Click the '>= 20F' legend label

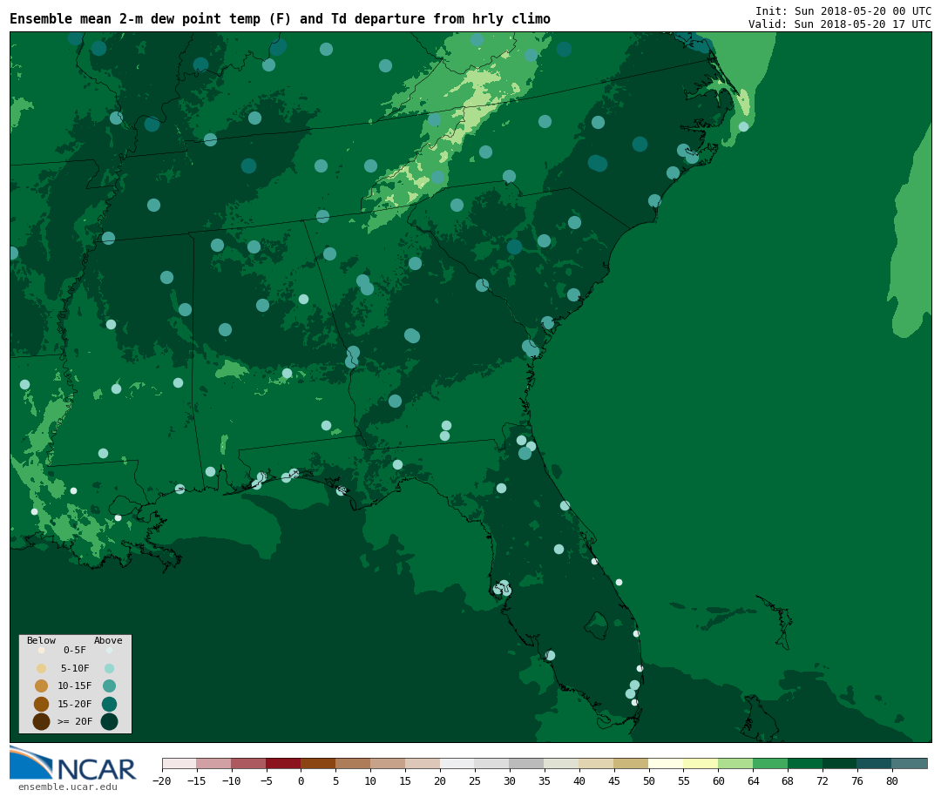point(74,721)
